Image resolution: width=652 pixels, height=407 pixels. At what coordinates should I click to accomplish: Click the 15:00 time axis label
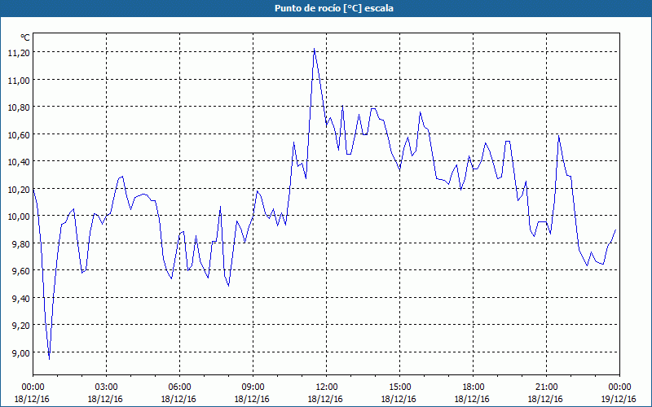[399, 387]
